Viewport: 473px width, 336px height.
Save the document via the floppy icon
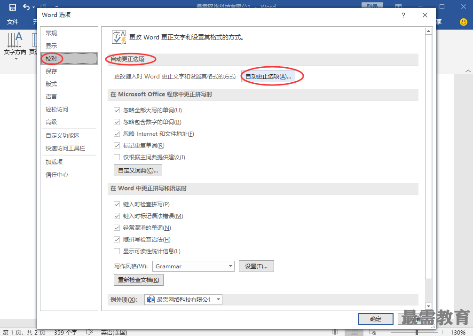point(12,7)
